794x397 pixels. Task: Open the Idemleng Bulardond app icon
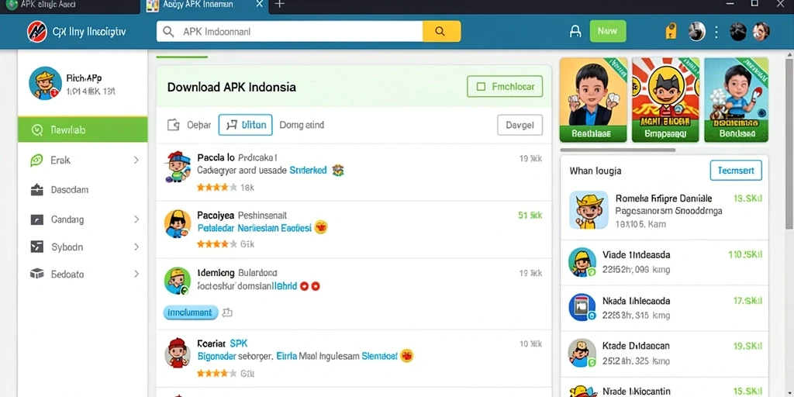pos(178,281)
